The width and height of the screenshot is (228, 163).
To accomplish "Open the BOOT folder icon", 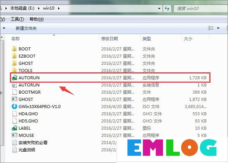I will point(14,49).
